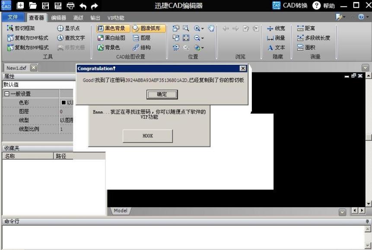Screen dimensions: 372x250
Task: Toggle 线宽 line width display
Action: coord(276,28)
